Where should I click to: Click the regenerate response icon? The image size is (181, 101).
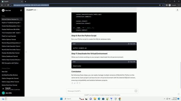pyautogui.click(x=80, y=83)
